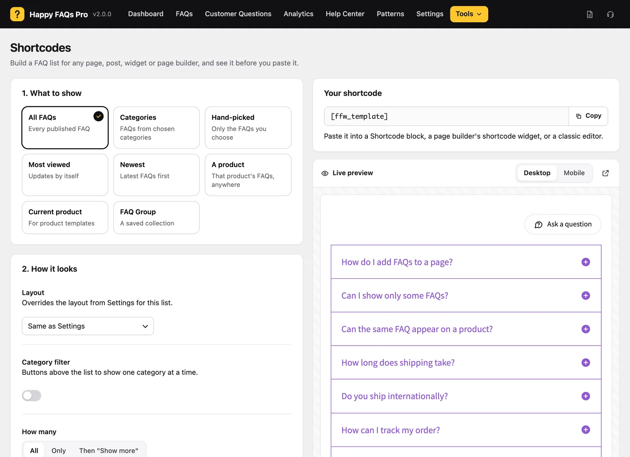This screenshot has height=457, width=630.
Task: Select the A product option card
Action: coord(248,175)
